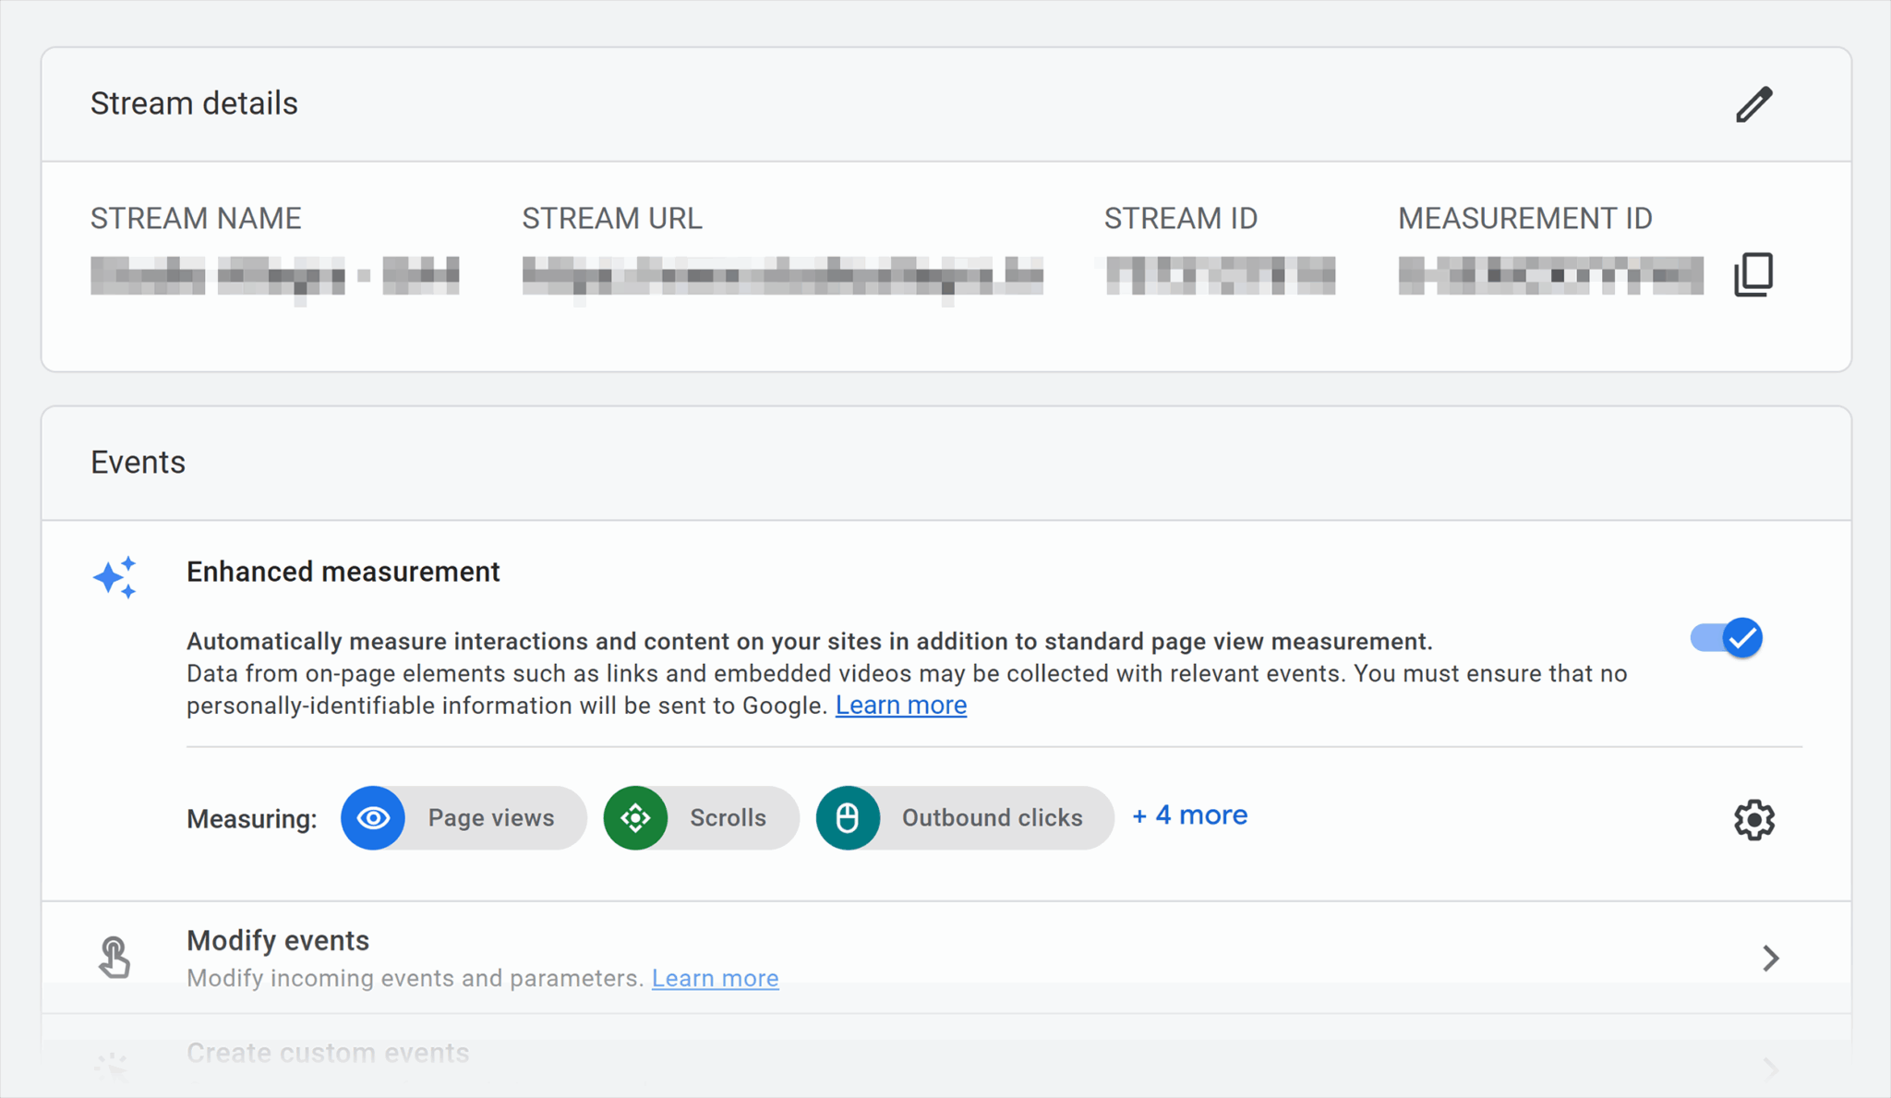Open the Learn more link under Modify events
This screenshot has height=1098, width=1891.
(x=716, y=978)
